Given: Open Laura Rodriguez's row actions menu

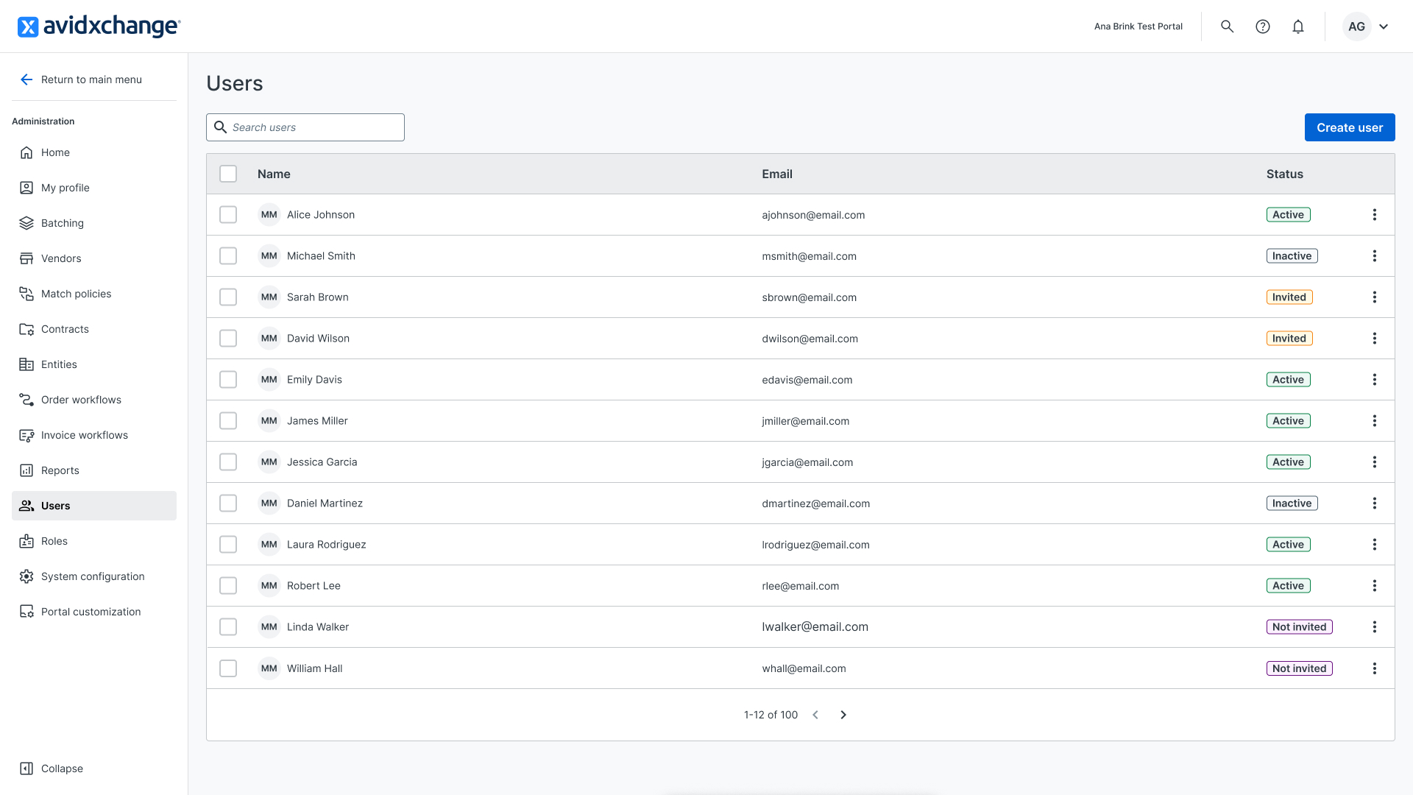Looking at the screenshot, I should pyautogui.click(x=1374, y=545).
